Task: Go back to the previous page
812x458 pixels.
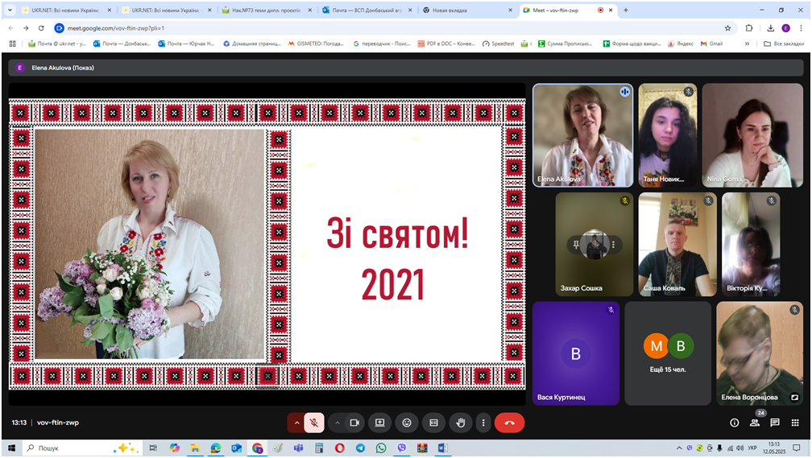Action: pos(11,28)
